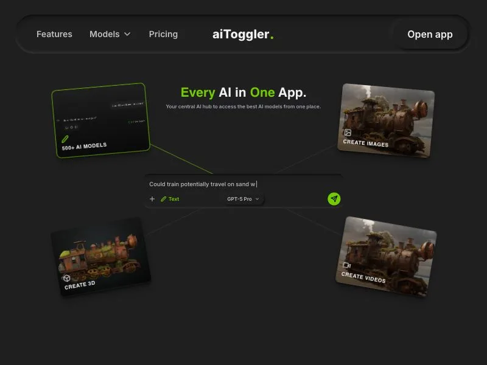The width and height of the screenshot is (487, 365).
Task: Send the prompt with the green arrow
Action: pos(334,199)
